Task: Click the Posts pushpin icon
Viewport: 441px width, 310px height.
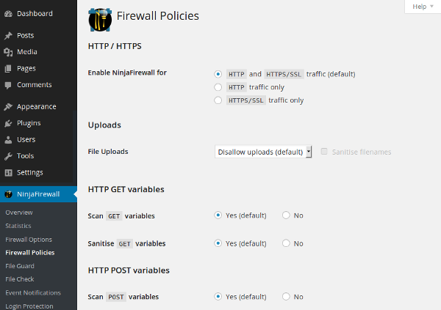Action: click(x=8, y=35)
